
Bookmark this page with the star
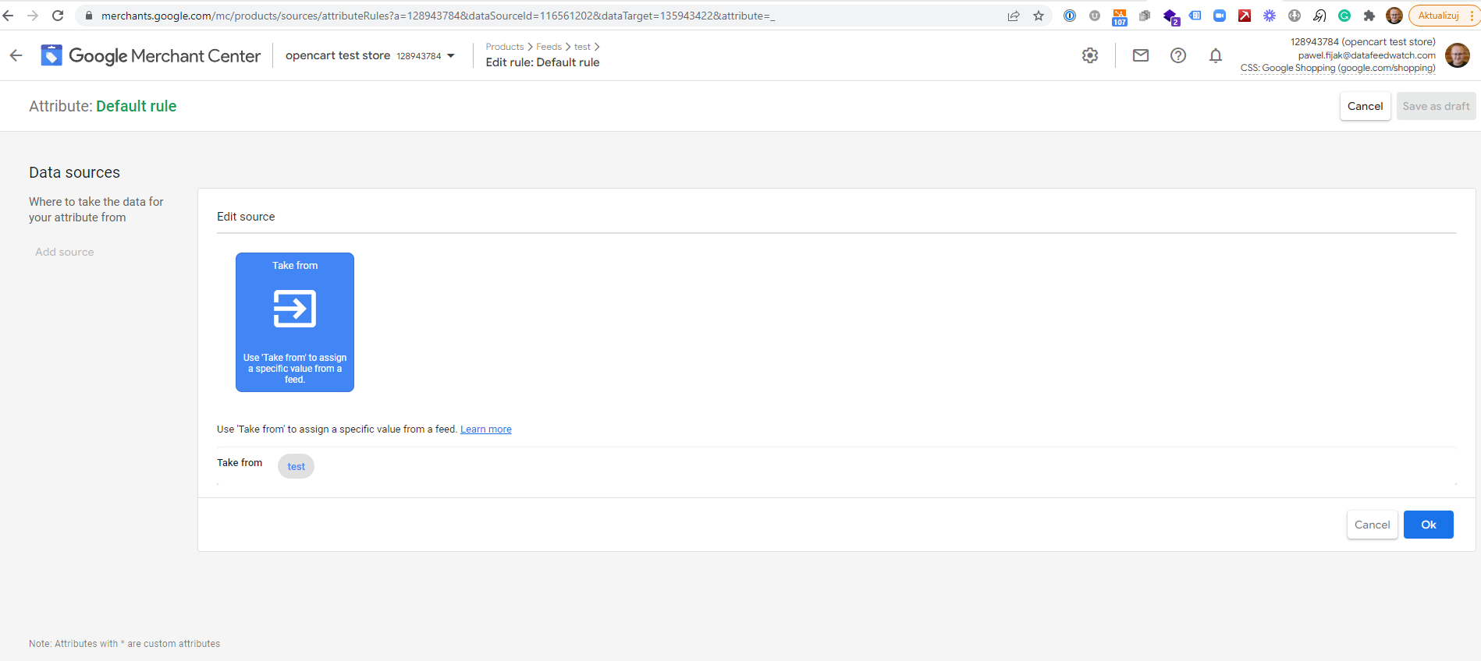pos(1039,16)
